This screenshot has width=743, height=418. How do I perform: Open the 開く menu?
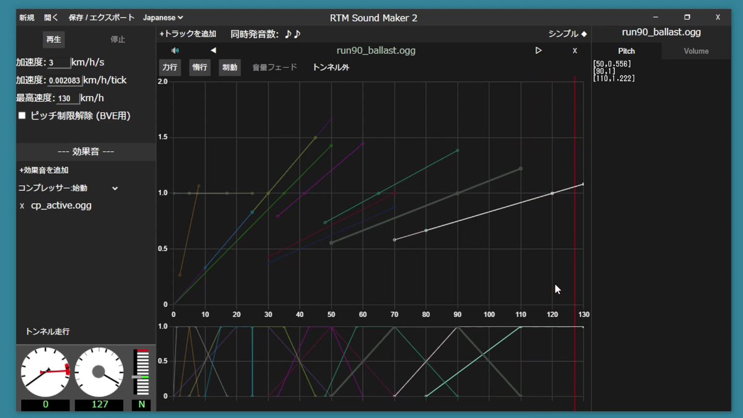click(x=51, y=18)
